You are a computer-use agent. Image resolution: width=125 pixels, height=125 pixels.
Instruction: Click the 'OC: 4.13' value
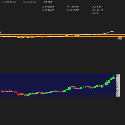(x=96, y=7)
